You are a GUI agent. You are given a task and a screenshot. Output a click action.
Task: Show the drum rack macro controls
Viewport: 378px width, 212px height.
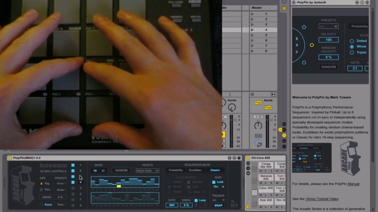tap(248, 163)
